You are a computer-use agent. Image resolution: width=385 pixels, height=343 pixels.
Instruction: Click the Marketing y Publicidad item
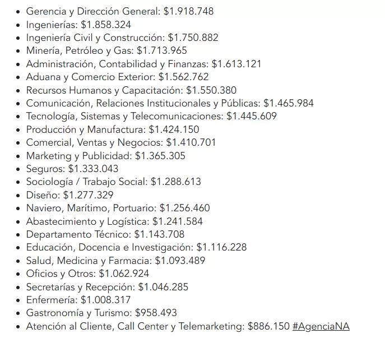105,156
